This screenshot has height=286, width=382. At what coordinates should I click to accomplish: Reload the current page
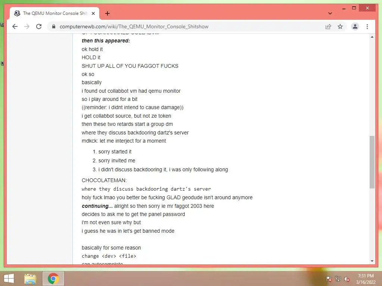39,26
